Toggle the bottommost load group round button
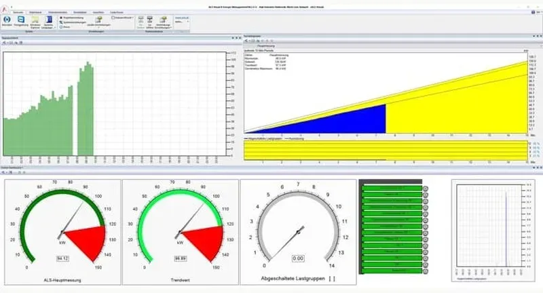Screen dimensions: 543x293 [x=426, y=271]
